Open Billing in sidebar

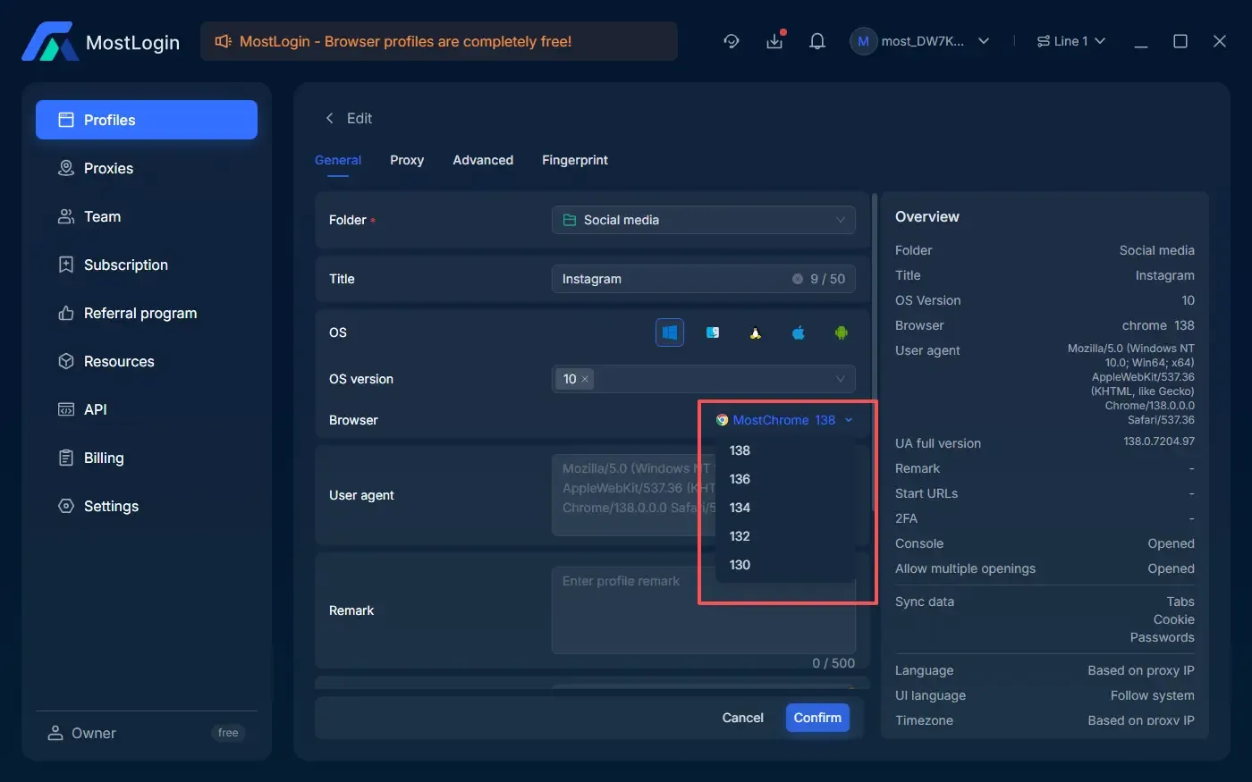147,458
